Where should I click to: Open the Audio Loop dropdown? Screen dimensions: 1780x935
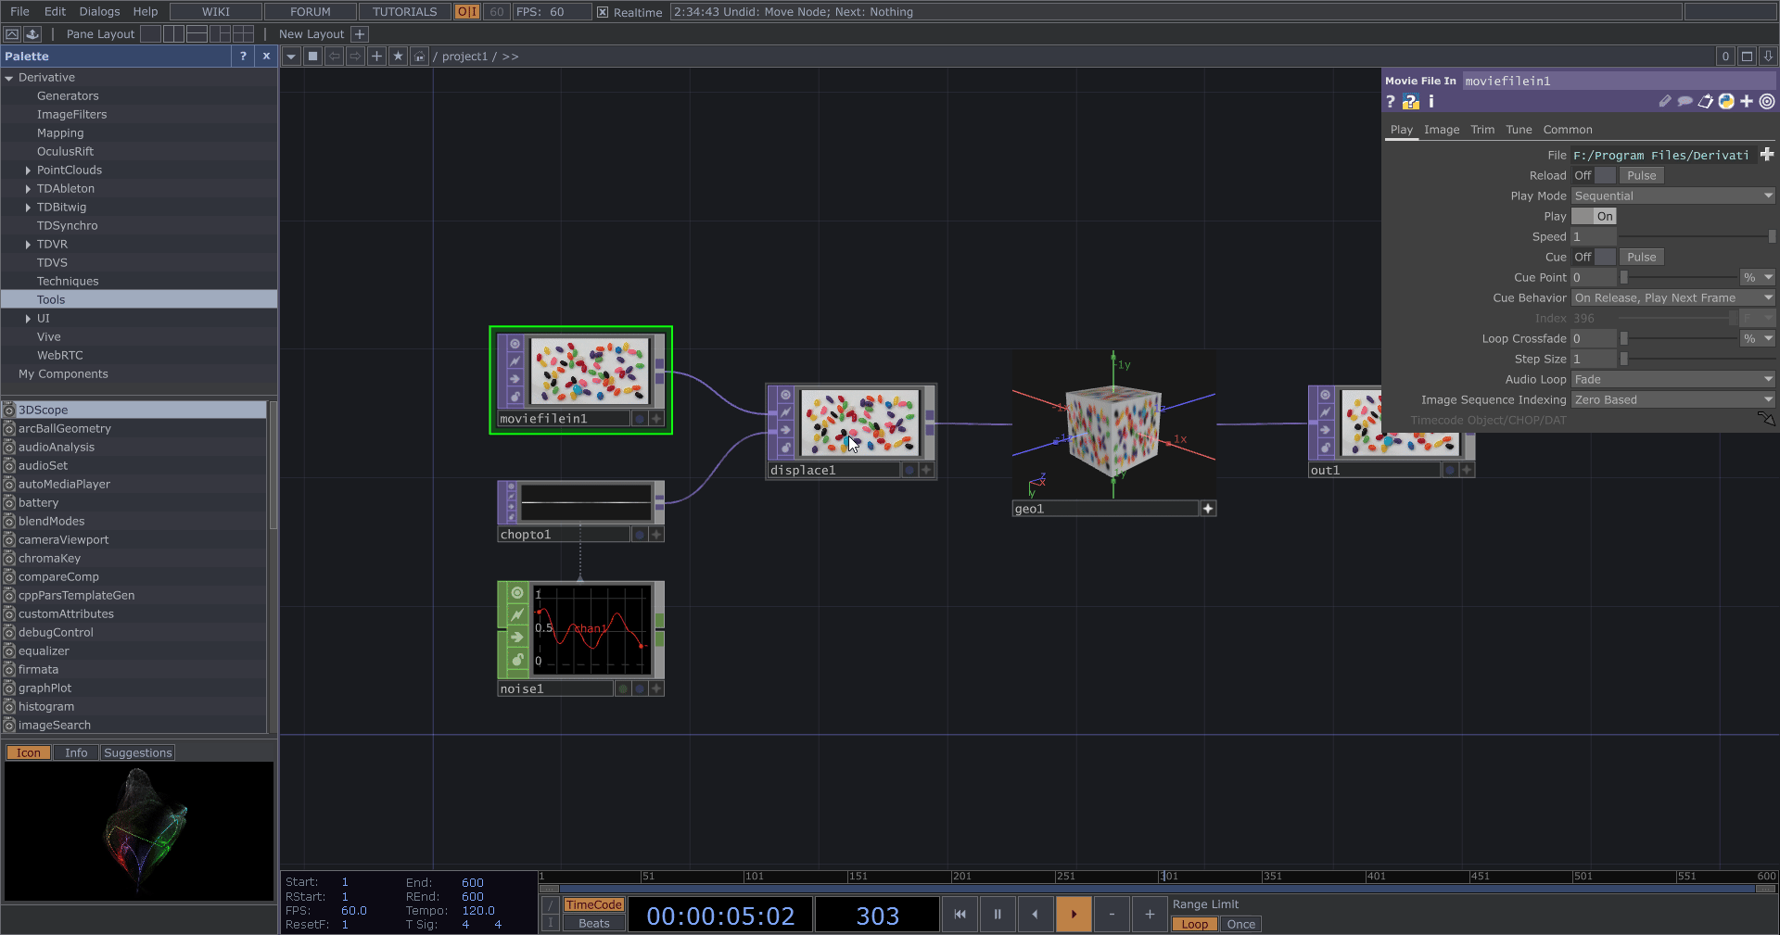tap(1672, 379)
